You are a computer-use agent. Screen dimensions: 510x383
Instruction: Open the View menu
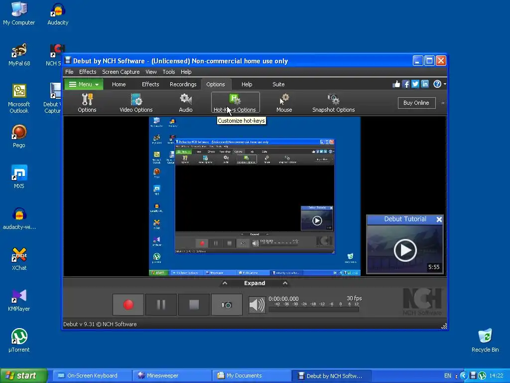[151, 72]
